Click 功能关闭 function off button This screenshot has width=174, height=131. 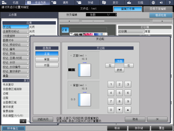pyautogui.click(x=43, y=119)
